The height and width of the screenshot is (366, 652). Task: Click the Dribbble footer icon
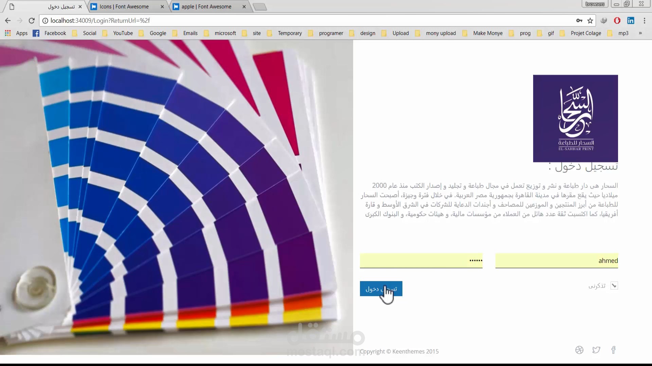pyautogui.click(x=579, y=350)
